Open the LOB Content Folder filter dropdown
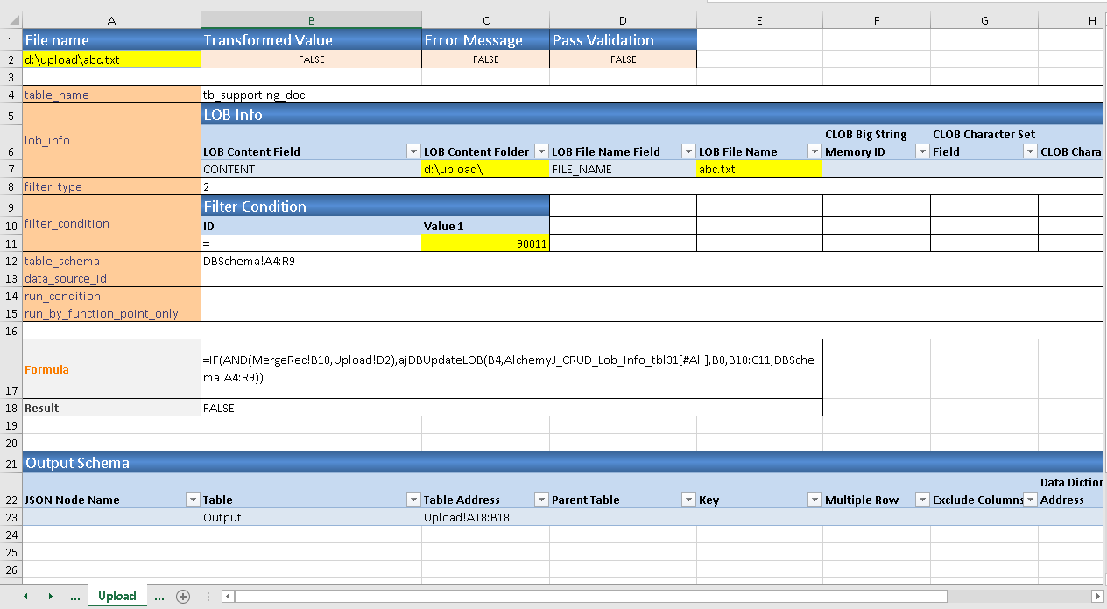This screenshot has width=1107, height=609. click(541, 151)
